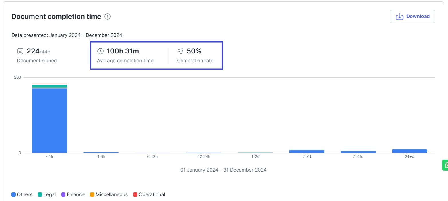Click the blue Others legend swatch

[13, 195]
